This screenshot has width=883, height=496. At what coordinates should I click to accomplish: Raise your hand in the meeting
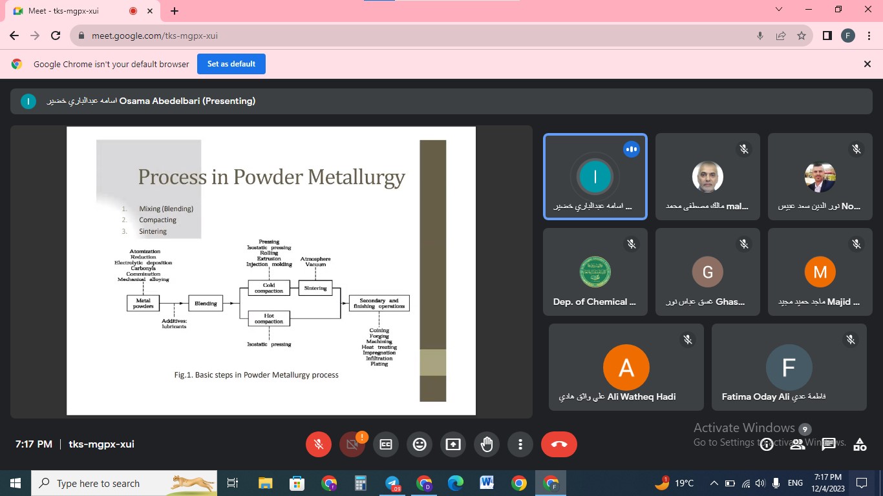487,444
